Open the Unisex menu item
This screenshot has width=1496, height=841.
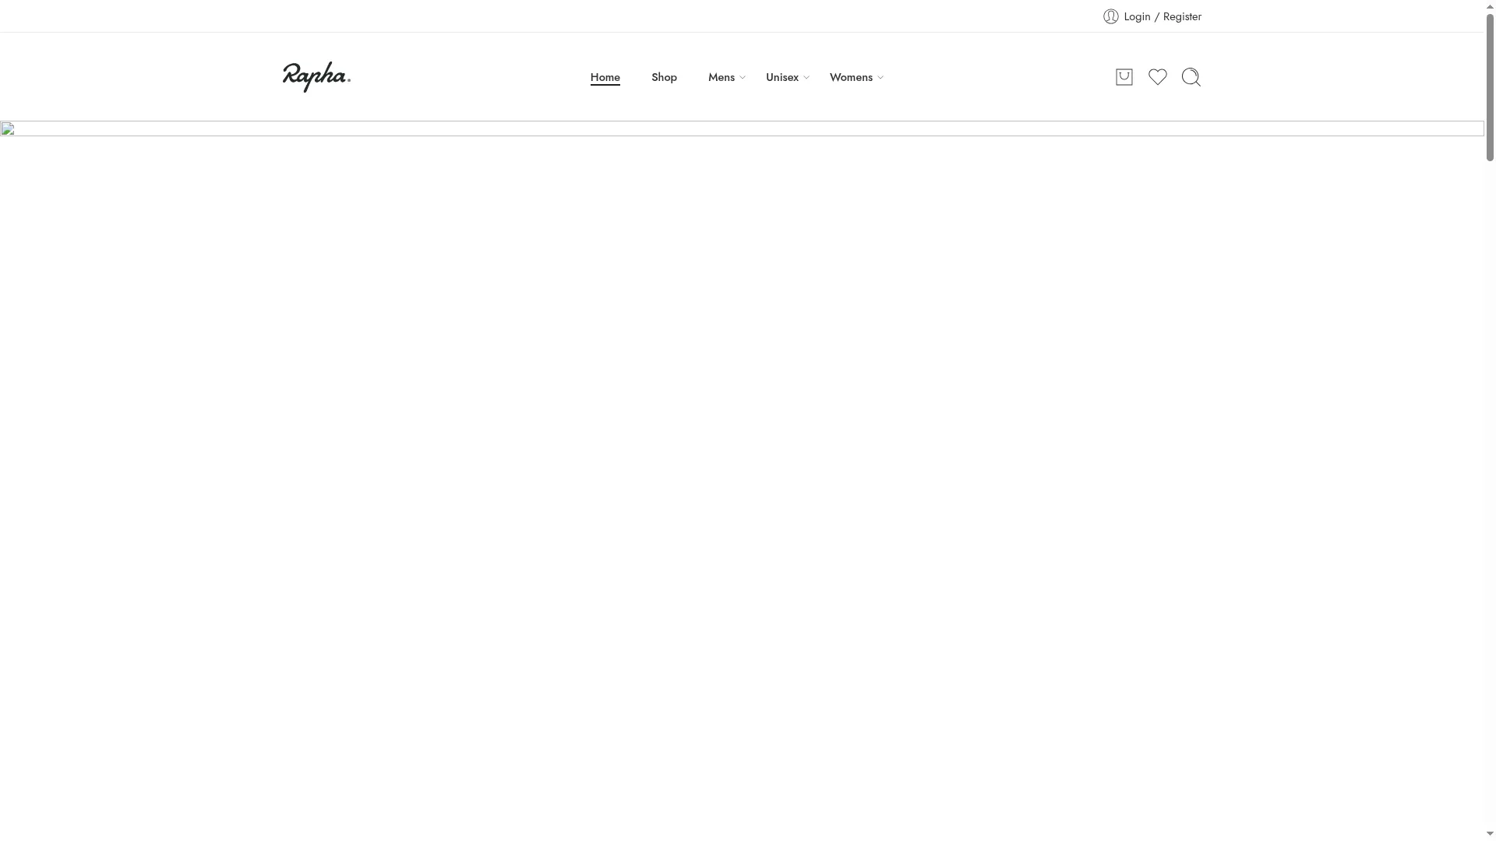pos(782,77)
